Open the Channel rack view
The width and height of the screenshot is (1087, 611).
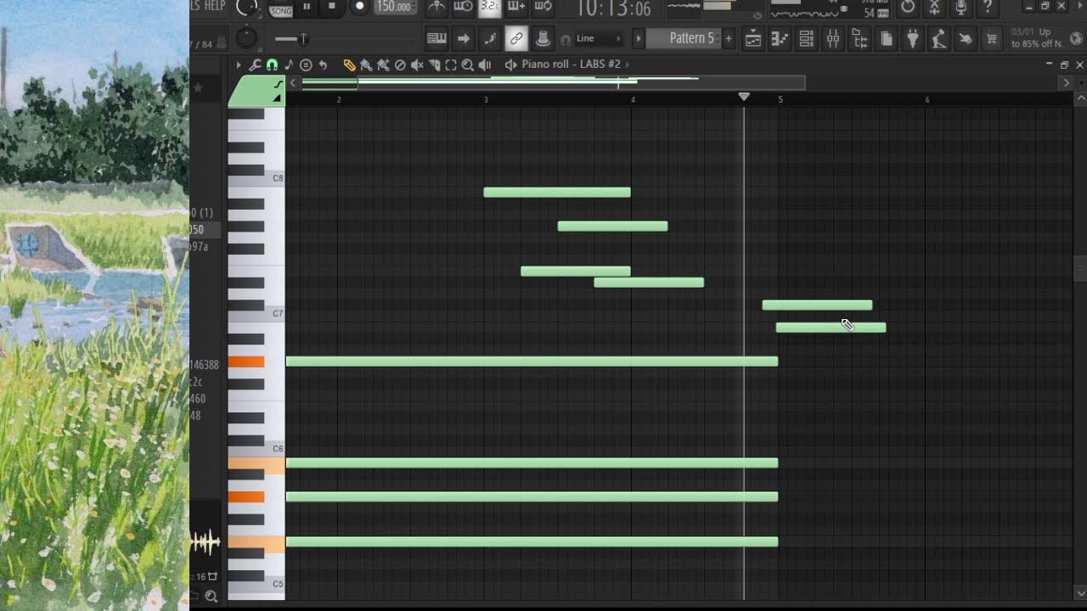pos(806,38)
